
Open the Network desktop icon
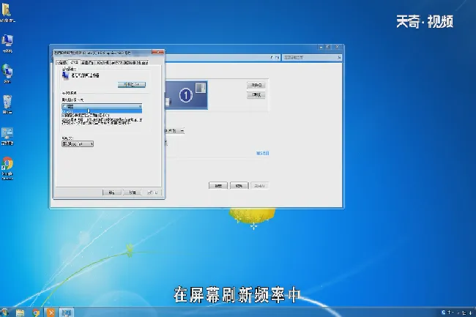tap(7, 73)
